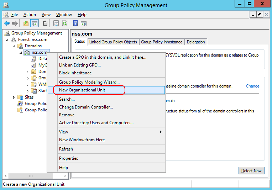Collapse the Domains tree node
Viewport: 272px width, 190px height.
14,46
